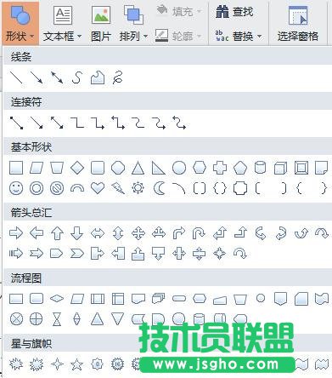Select the pentagon arrow shape

pos(57,253)
